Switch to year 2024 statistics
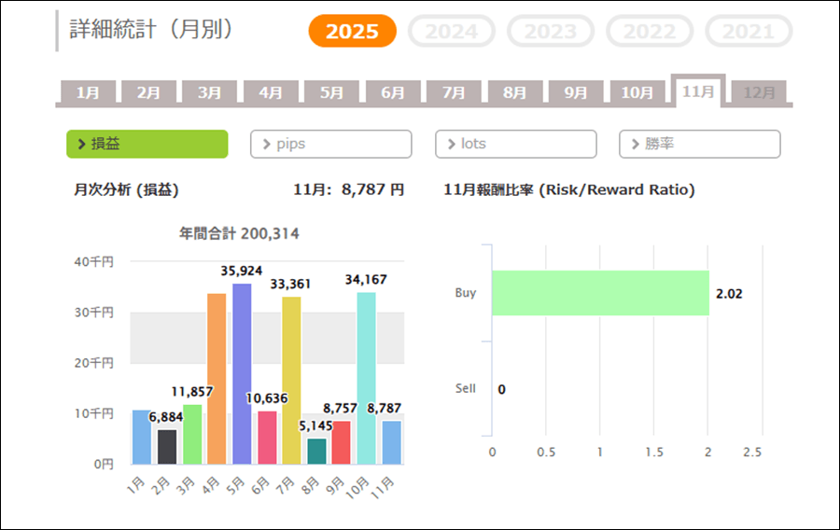The width and height of the screenshot is (840, 530). click(x=452, y=32)
